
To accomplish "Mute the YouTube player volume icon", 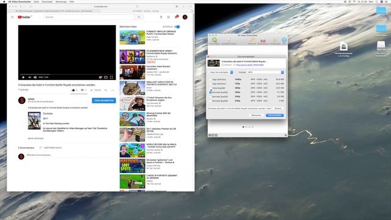I will click(x=35, y=78).
